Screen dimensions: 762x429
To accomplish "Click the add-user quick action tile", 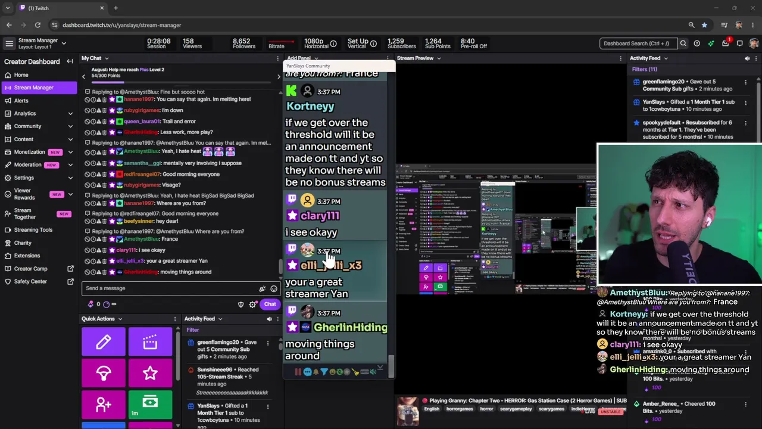I will click(x=104, y=405).
